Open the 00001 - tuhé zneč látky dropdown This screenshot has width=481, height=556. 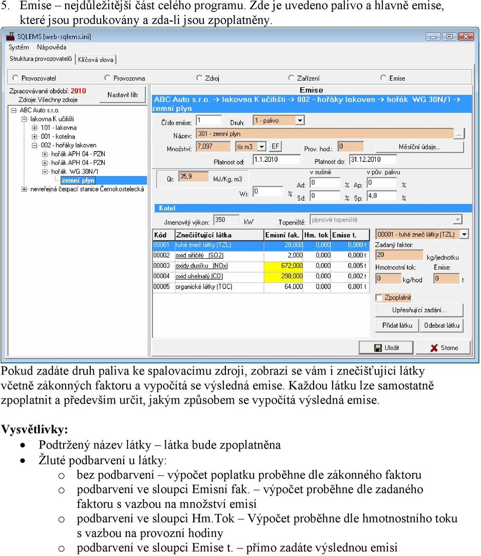[x=464, y=235]
